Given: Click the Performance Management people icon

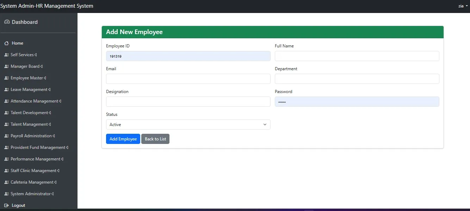Looking at the screenshot, I should [x=6, y=159].
